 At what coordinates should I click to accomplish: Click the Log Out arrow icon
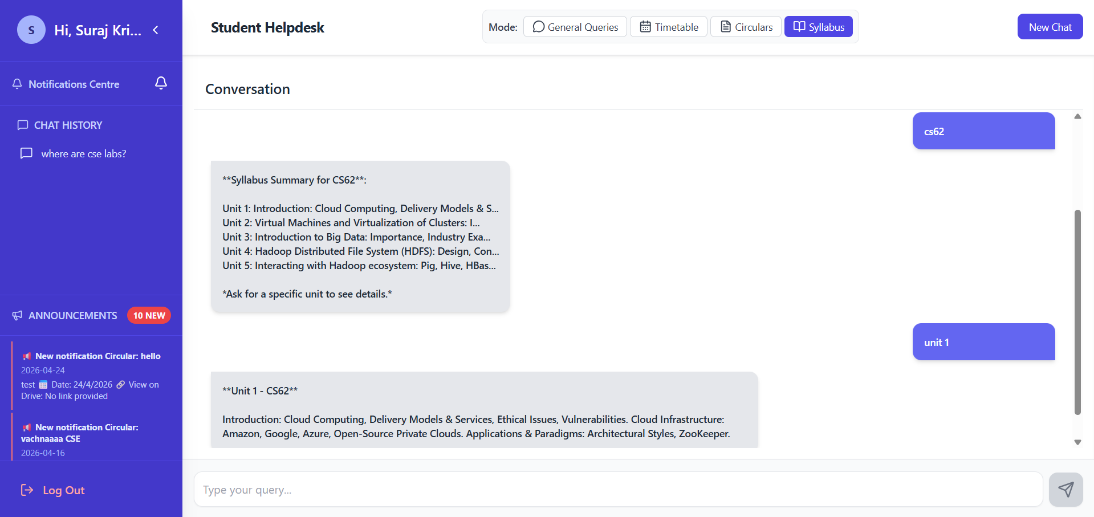[27, 490]
